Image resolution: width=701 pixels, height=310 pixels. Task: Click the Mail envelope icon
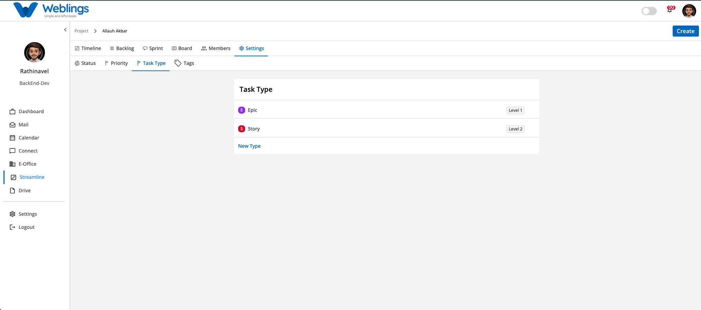12,125
